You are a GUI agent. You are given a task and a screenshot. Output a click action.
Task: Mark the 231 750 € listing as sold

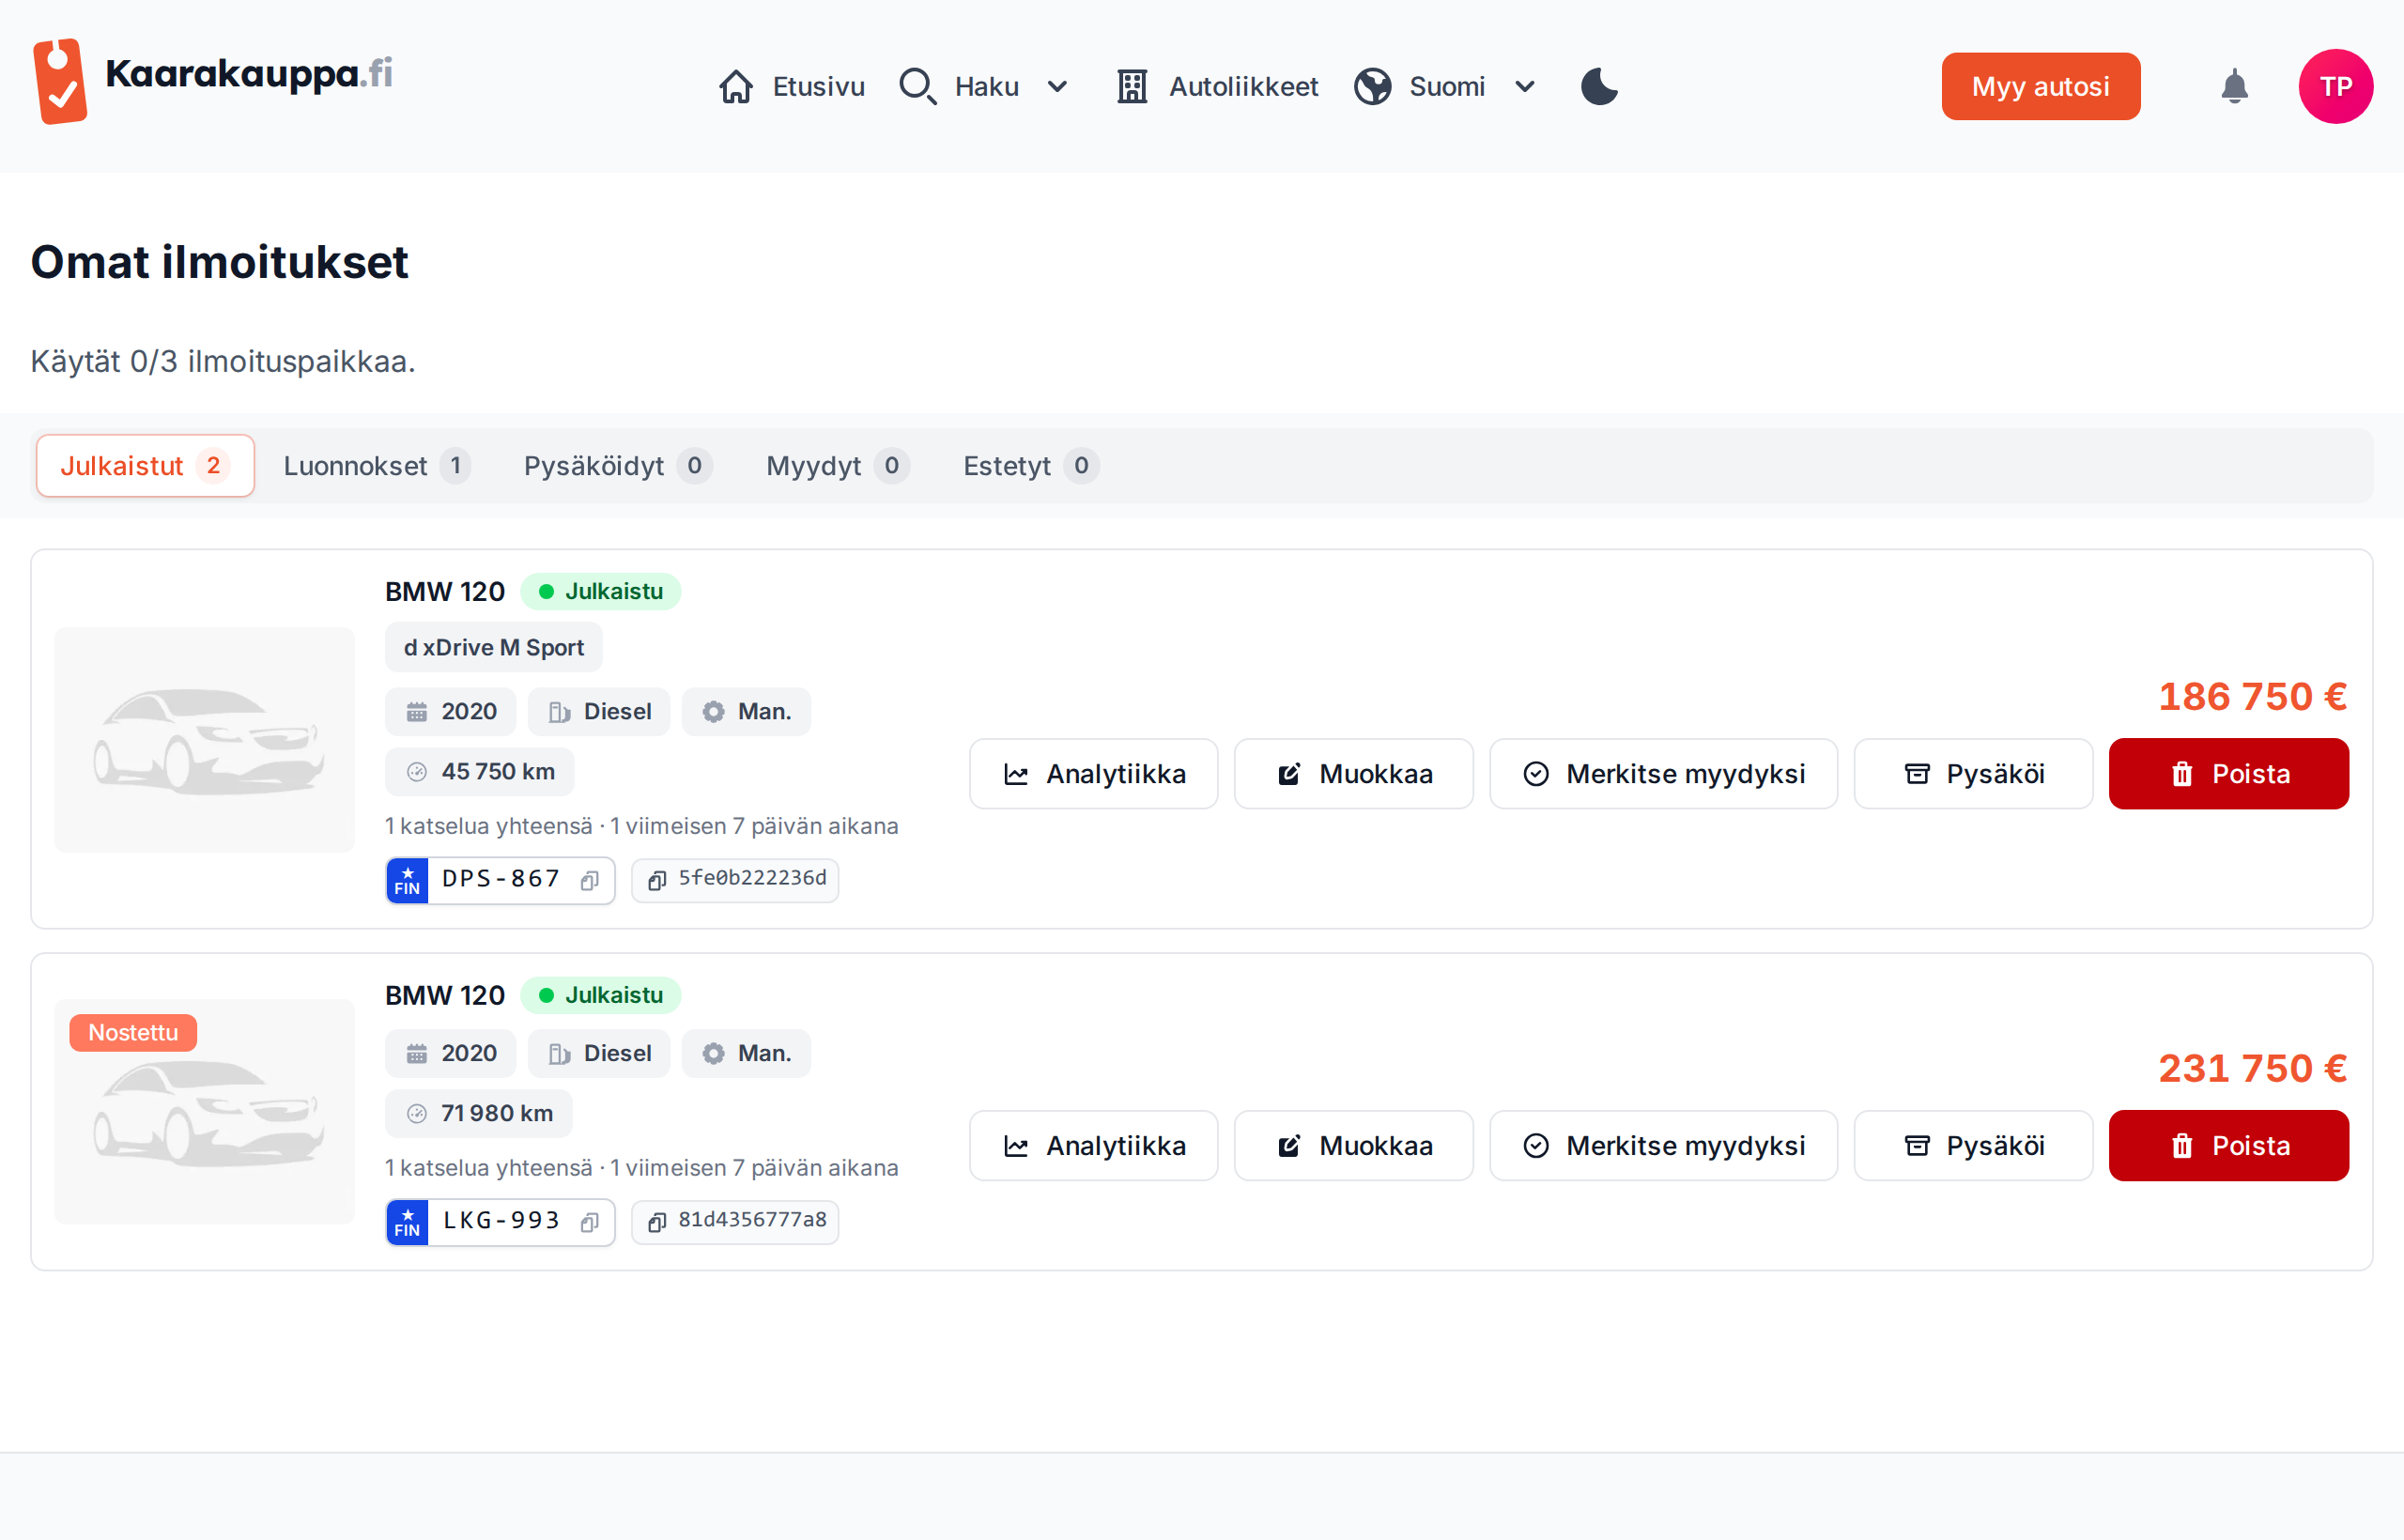1664,1146
